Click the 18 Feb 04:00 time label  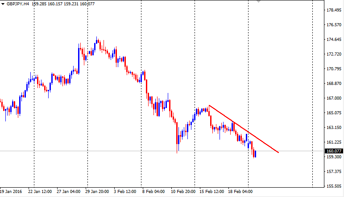click(x=240, y=192)
